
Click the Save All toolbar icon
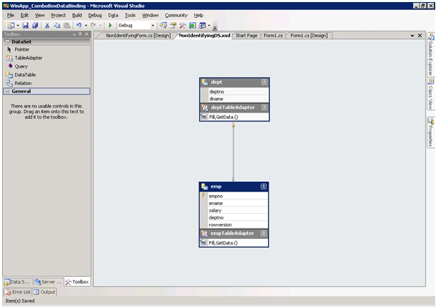pos(35,26)
